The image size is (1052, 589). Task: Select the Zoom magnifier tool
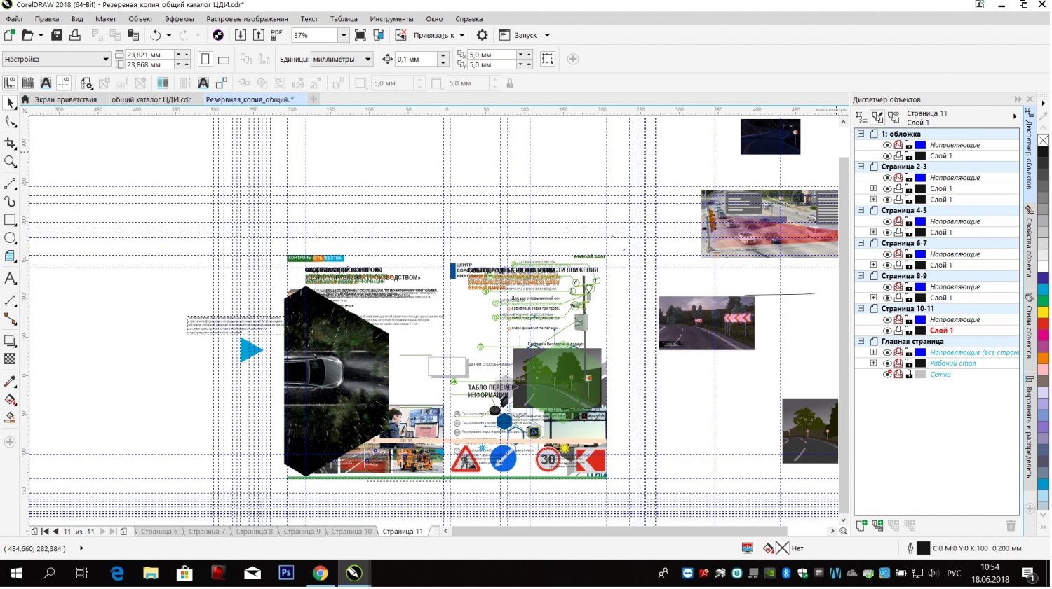[10, 162]
